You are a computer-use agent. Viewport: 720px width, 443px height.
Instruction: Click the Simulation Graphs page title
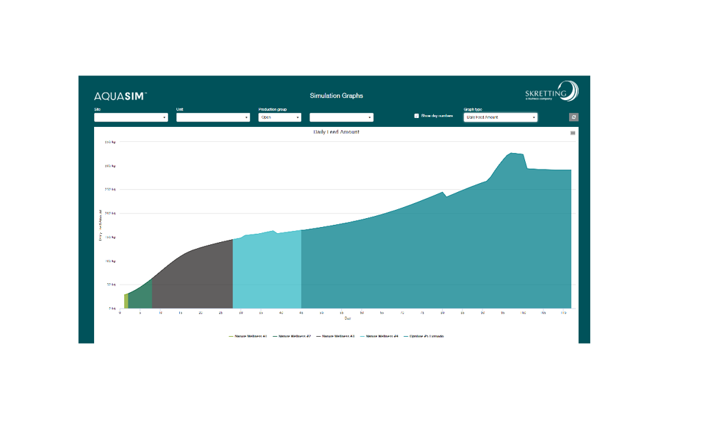pyautogui.click(x=336, y=96)
